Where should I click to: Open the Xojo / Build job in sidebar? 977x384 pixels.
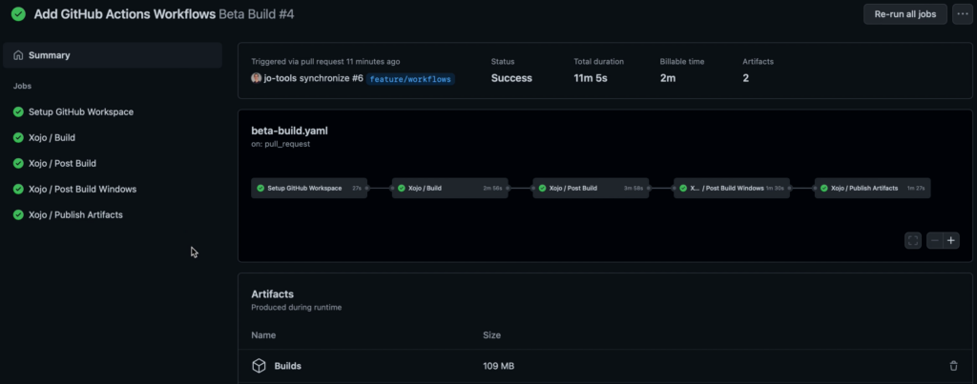pos(52,137)
